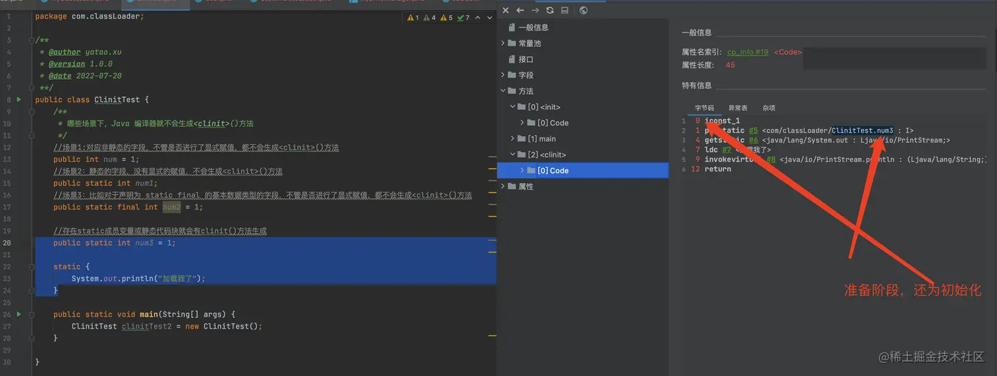This screenshot has width=997, height=376.
Task: Expand the [1] main method node
Action: pos(512,139)
